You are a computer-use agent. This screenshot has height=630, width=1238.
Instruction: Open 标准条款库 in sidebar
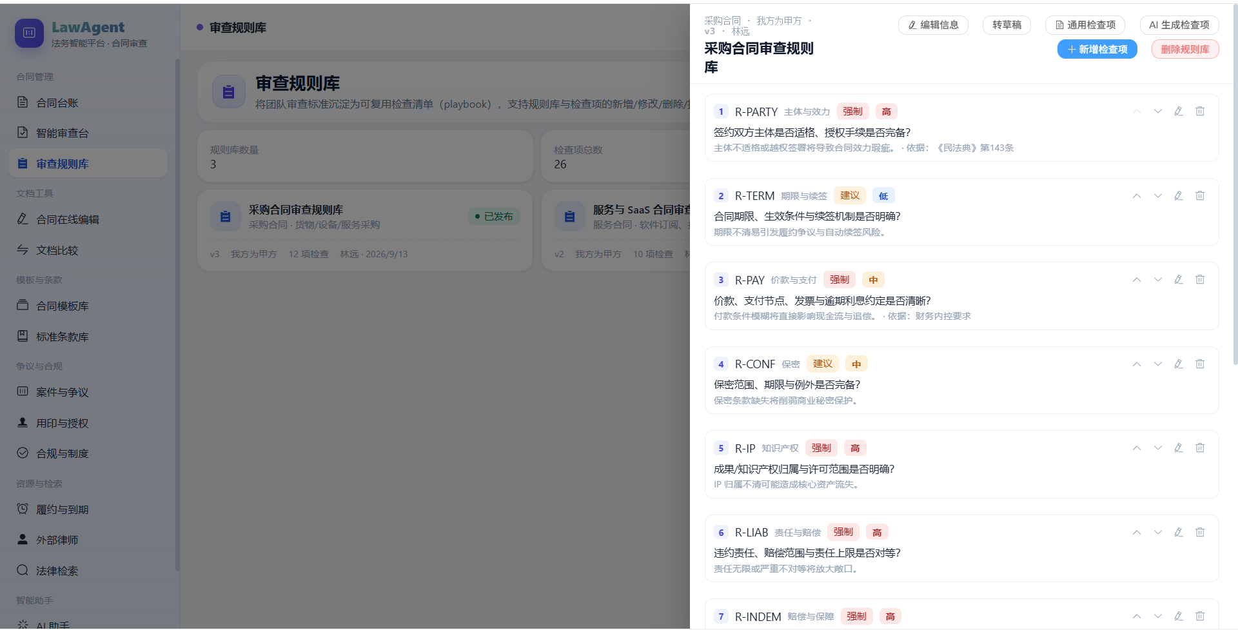coord(88,337)
